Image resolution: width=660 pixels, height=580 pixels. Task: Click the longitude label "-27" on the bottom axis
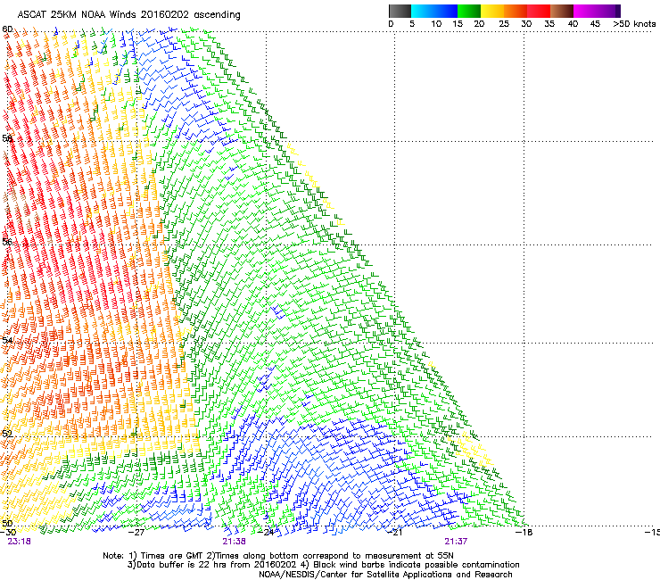136,533
